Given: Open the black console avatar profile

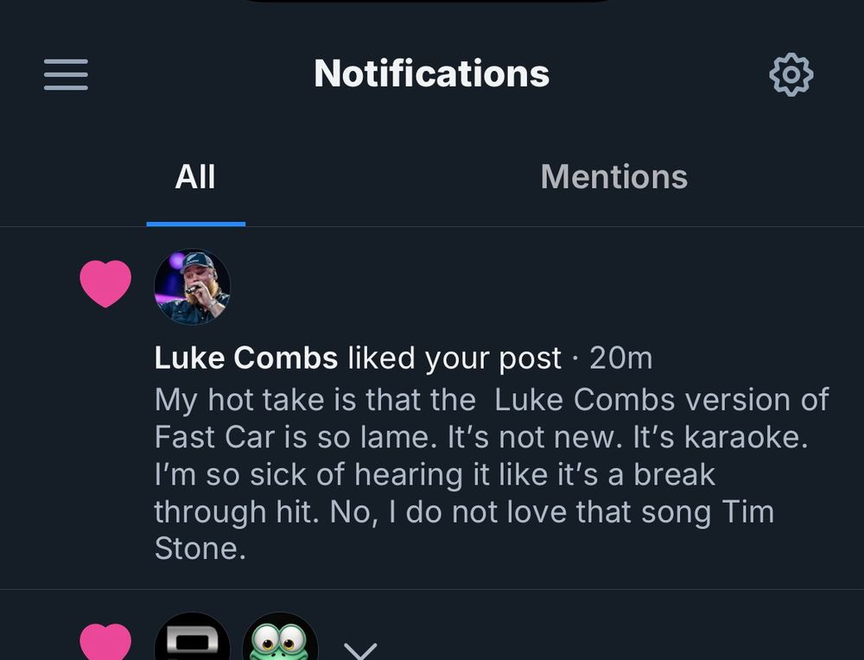Looking at the screenshot, I should coord(192,637).
